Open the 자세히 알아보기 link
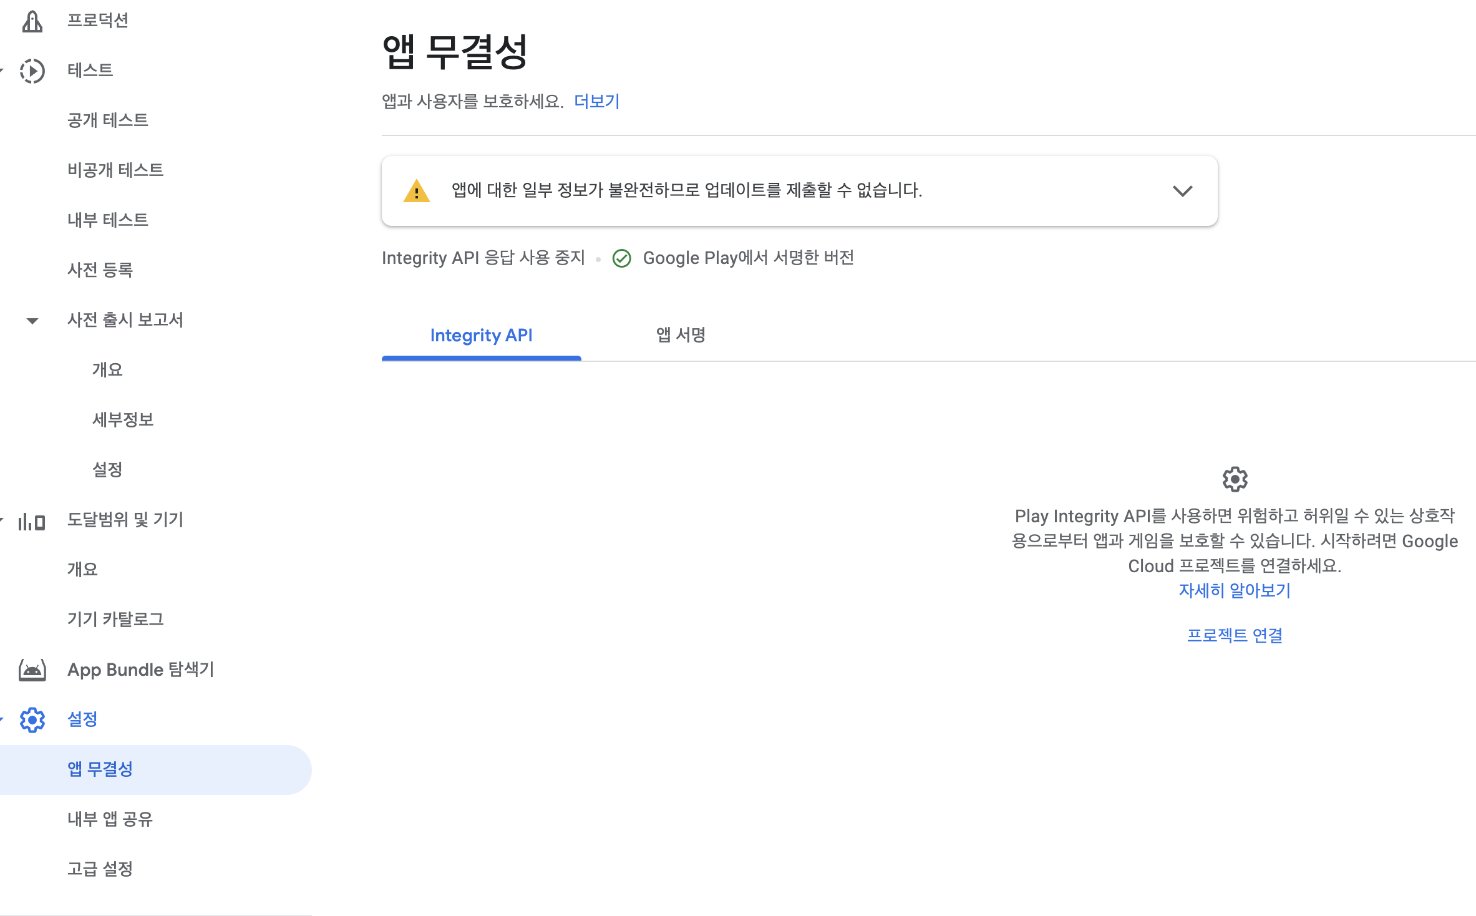The width and height of the screenshot is (1476, 916). (x=1235, y=590)
